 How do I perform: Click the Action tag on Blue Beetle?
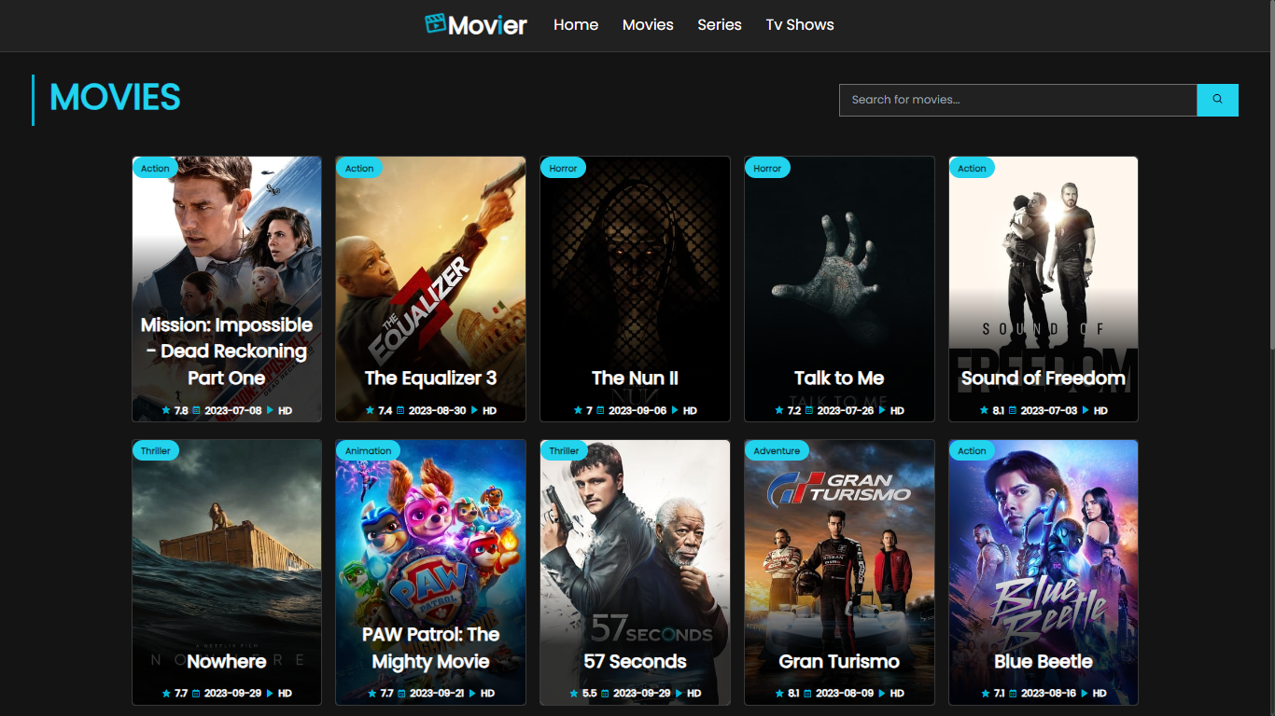tap(972, 450)
